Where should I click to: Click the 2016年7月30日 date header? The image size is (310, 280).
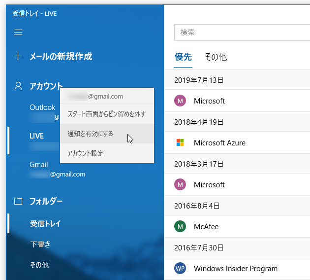point(237,247)
